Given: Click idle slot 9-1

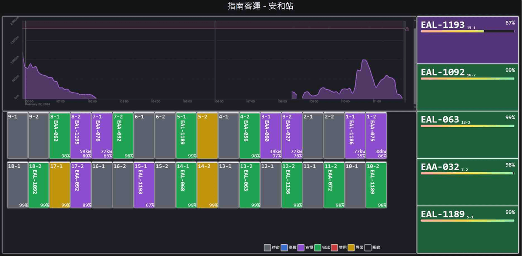Looking at the screenshot, I should click(x=17, y=136).
